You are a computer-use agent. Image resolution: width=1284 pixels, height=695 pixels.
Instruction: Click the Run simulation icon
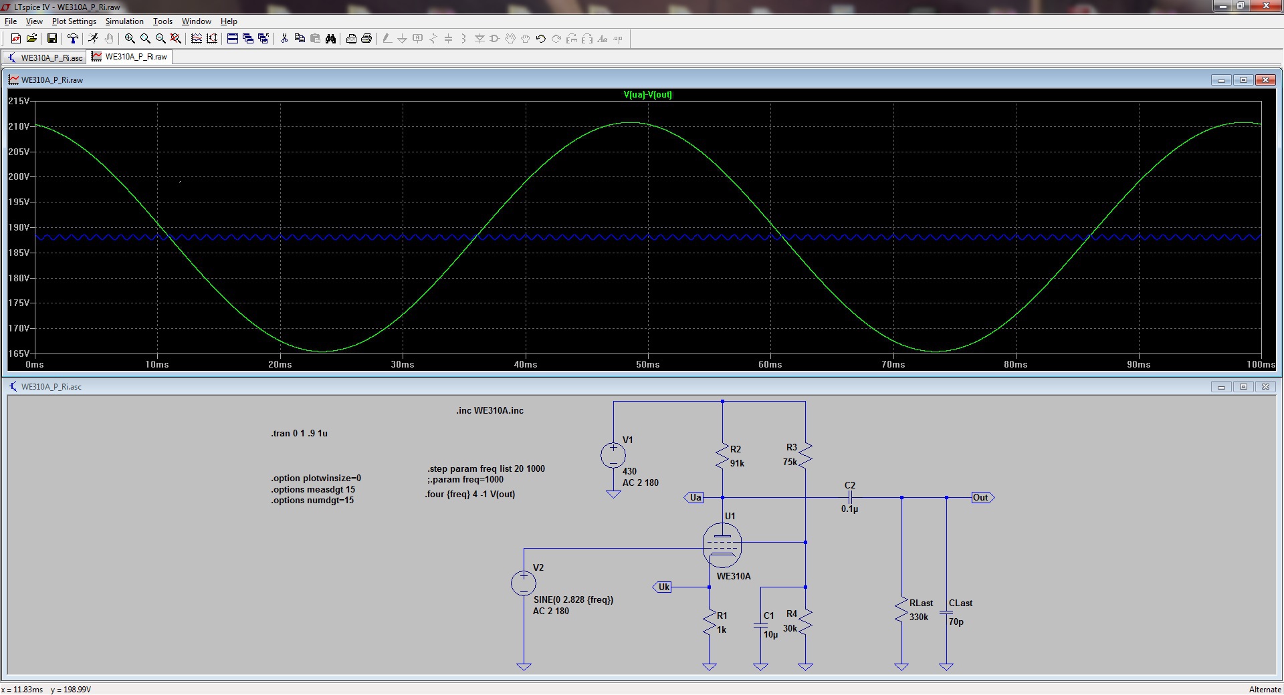pos(93,39)
